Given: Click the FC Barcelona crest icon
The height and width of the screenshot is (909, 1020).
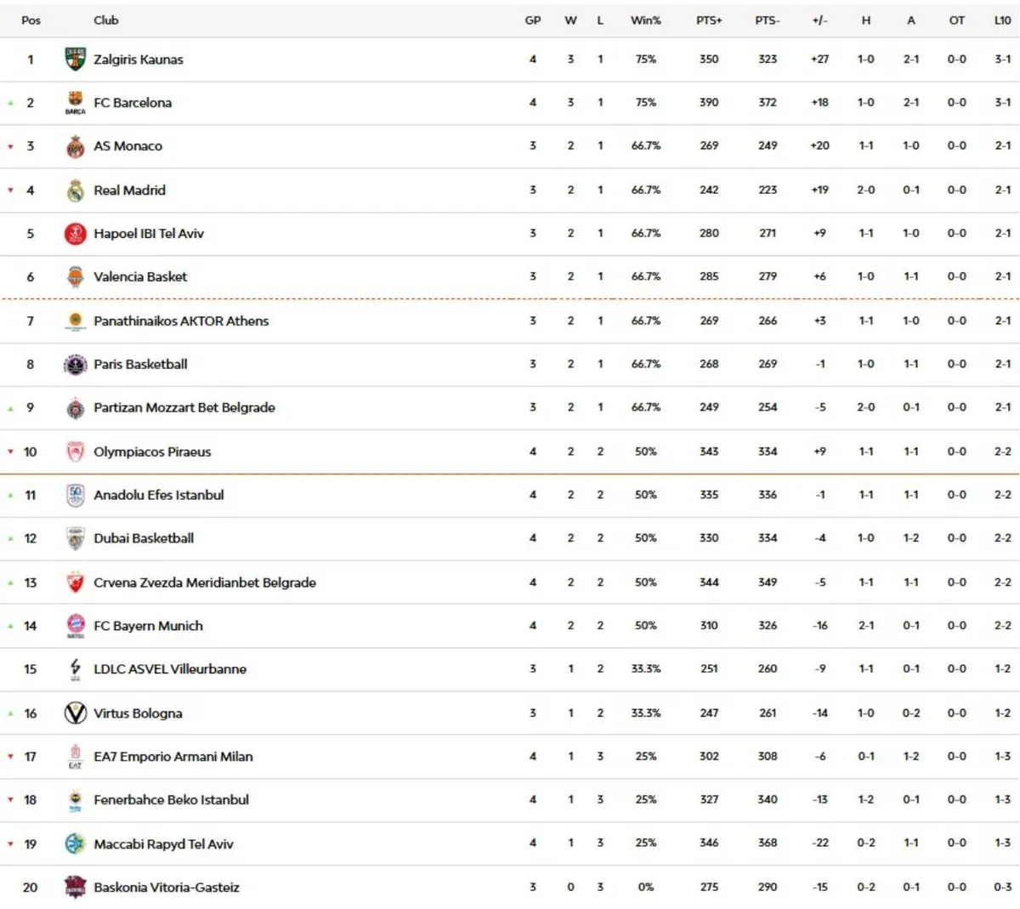Looking at the screenshot, I should (76, 103).
